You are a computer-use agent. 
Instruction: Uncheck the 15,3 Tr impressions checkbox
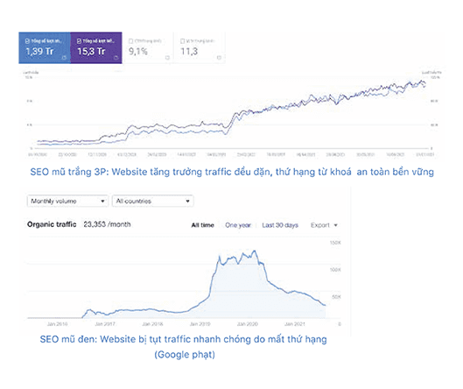79,41
